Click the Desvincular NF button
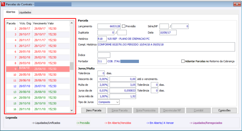The width and height of the screenshot is (242, 131). coord(172,110)
